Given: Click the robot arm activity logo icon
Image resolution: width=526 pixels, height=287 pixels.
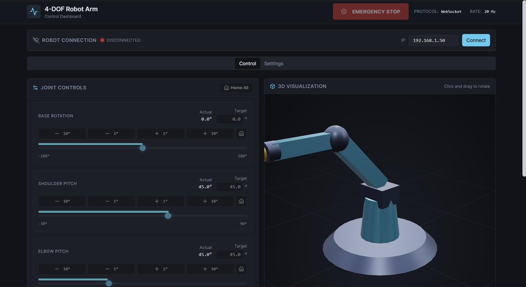Looking at the screenshot, I should coord(33,12).
